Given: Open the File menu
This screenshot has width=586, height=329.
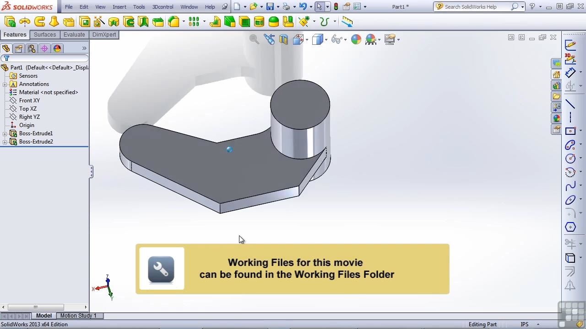Looking at the screenshot, I should 69,7.
